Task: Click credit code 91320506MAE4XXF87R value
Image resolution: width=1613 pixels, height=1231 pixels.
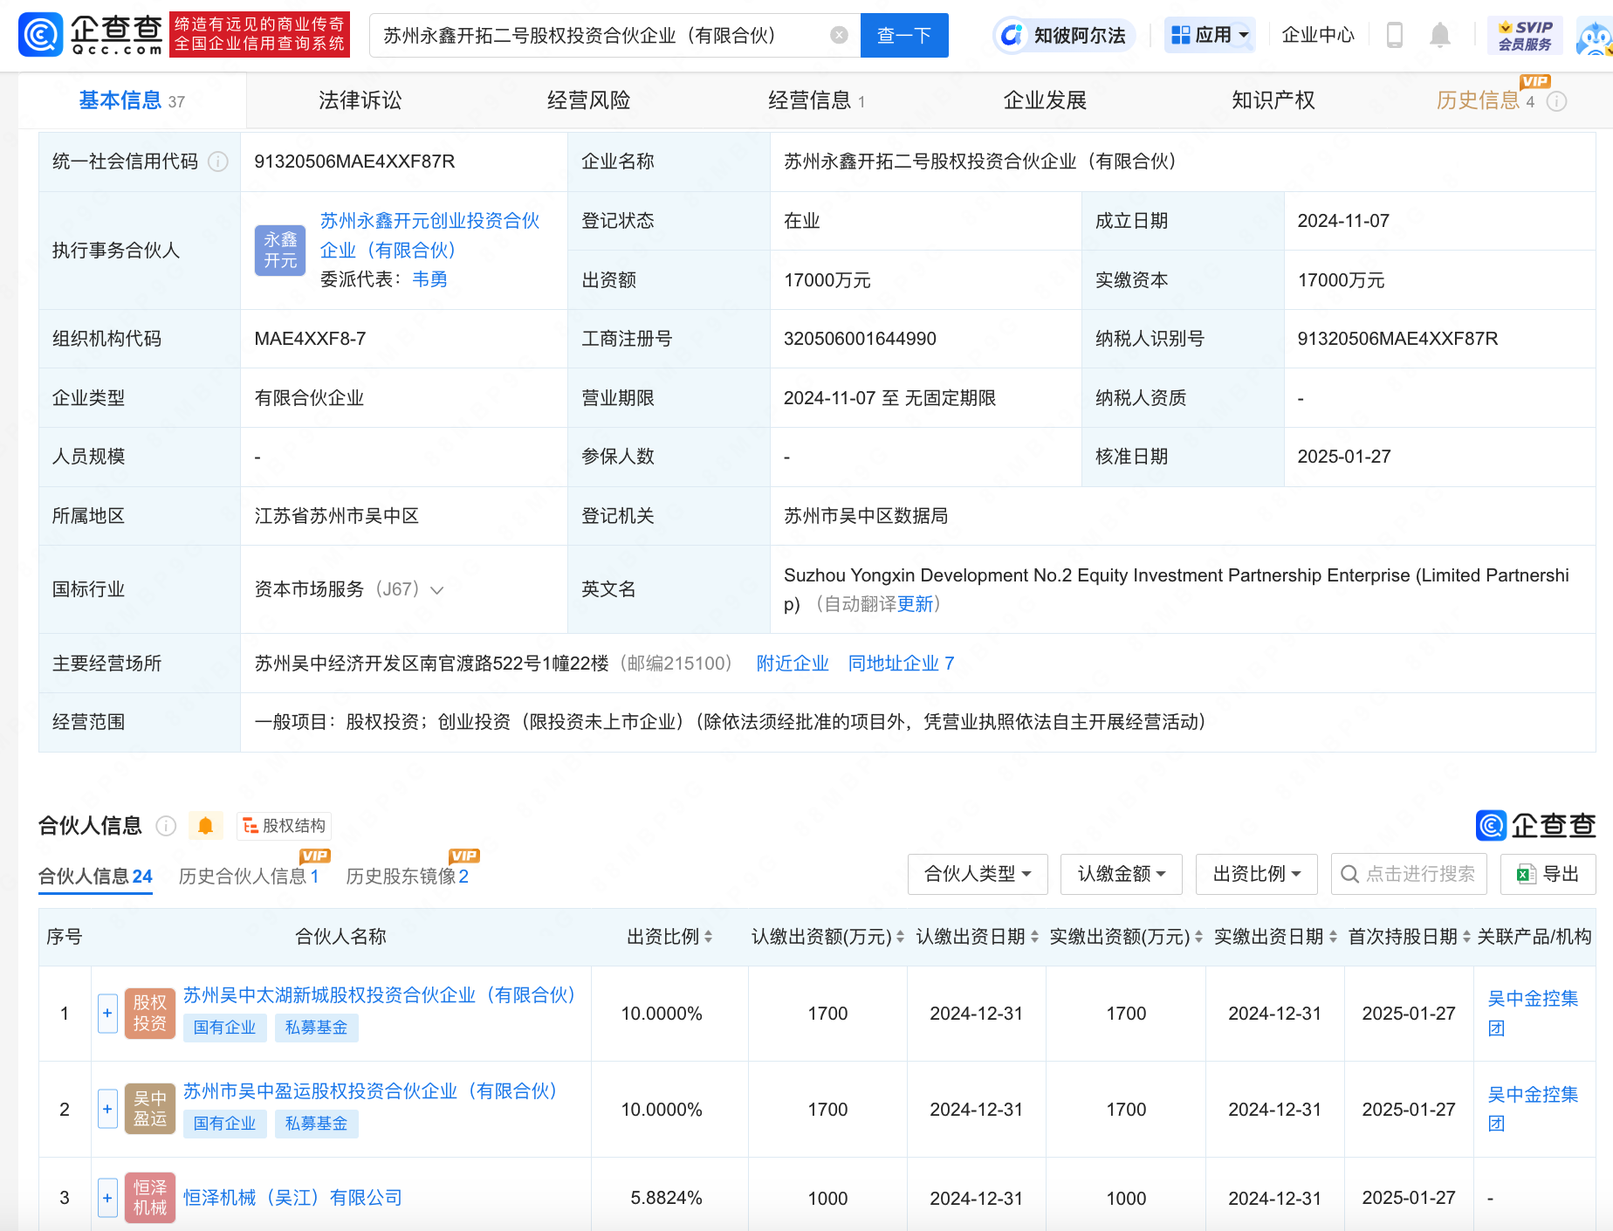Action: click(x=354, y=162)
